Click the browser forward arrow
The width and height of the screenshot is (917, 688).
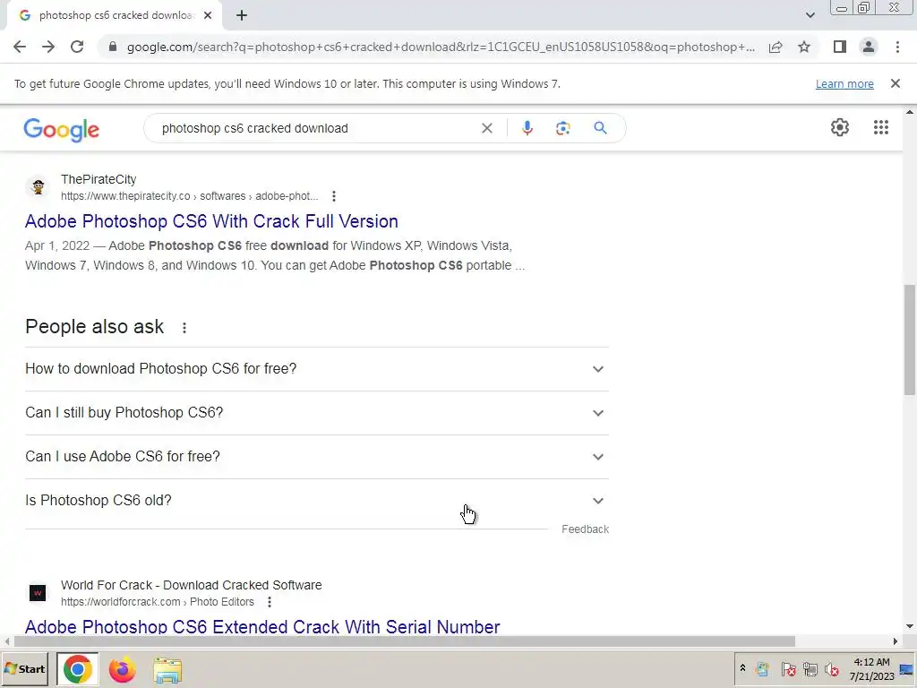click(48, 47)
